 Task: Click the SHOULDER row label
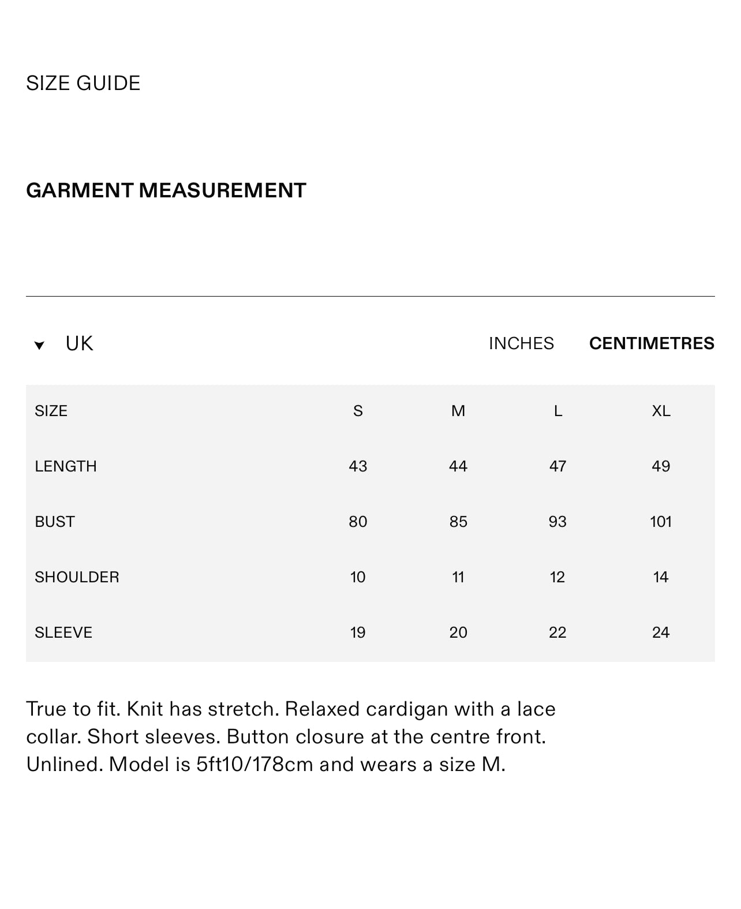pyautogui.click(x=77, y=577)
